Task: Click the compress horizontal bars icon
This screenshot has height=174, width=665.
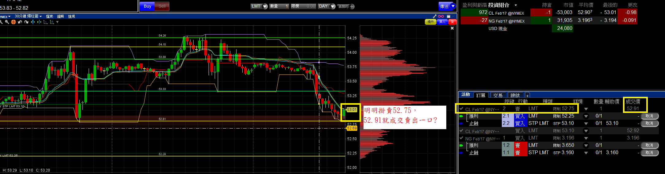Action: pyautogui.click(x=39, y=22)
